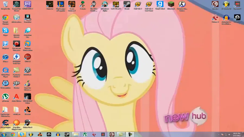This screenshot has width=244, height=137.
Task: Open the Action Center flag icon
Action: coord(222,135)
